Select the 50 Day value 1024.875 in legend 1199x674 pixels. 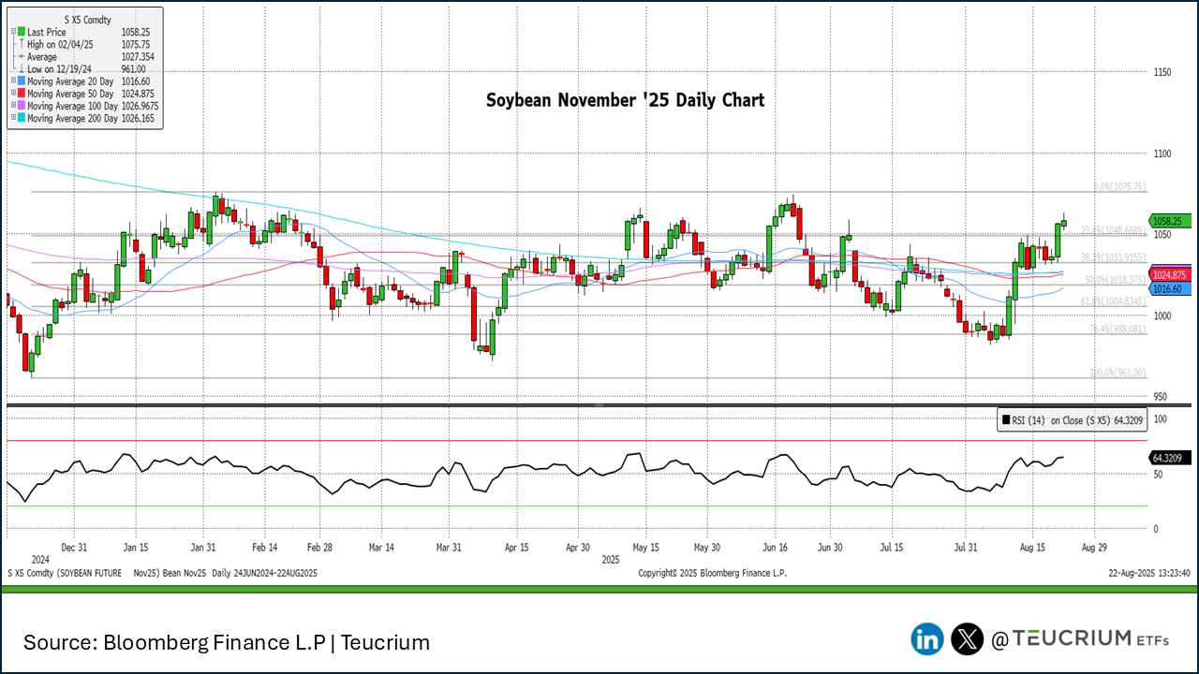(138, 94)
